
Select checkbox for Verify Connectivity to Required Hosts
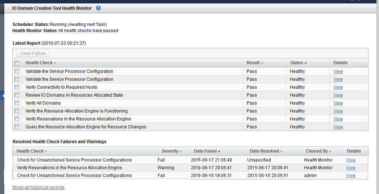tap(17, 87)
